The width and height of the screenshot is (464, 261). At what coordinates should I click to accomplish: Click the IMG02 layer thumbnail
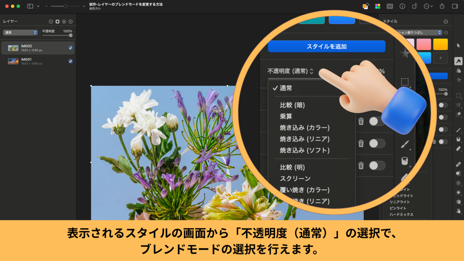pos(13,48)
